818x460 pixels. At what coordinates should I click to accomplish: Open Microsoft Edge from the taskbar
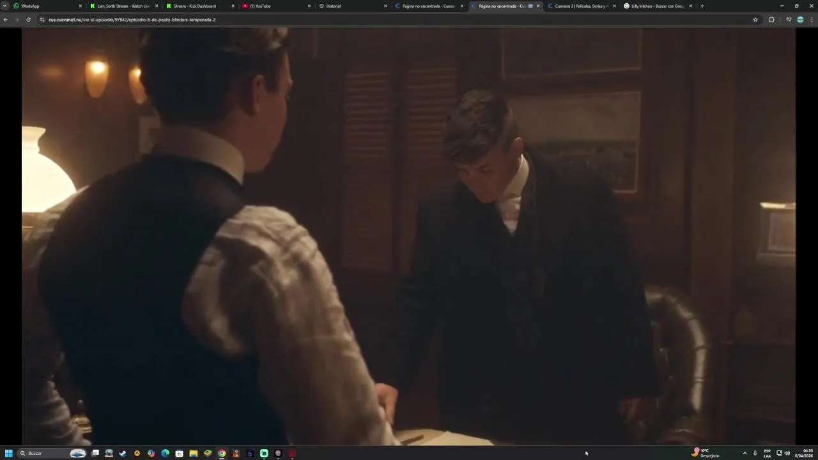165,453
